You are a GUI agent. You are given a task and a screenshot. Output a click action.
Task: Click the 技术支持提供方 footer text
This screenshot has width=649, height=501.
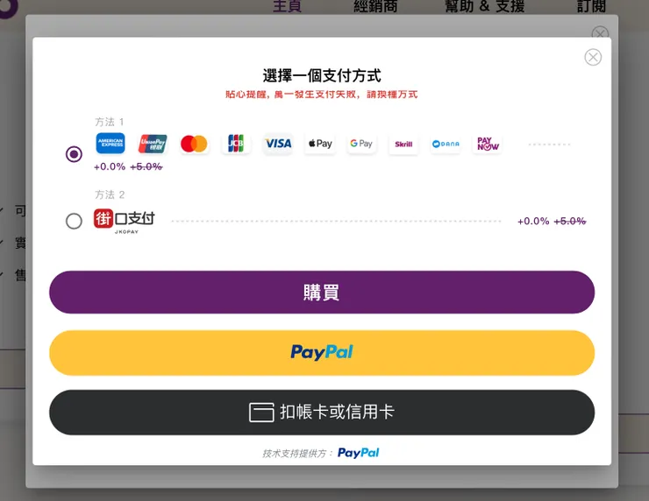pos(297,454)
